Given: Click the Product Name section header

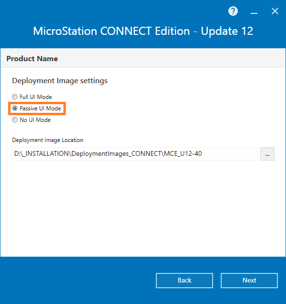Looking at the screenshot, I should (32, 58).
